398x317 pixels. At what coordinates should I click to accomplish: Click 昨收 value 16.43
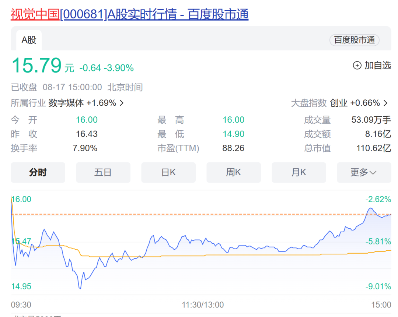[87, 134]
